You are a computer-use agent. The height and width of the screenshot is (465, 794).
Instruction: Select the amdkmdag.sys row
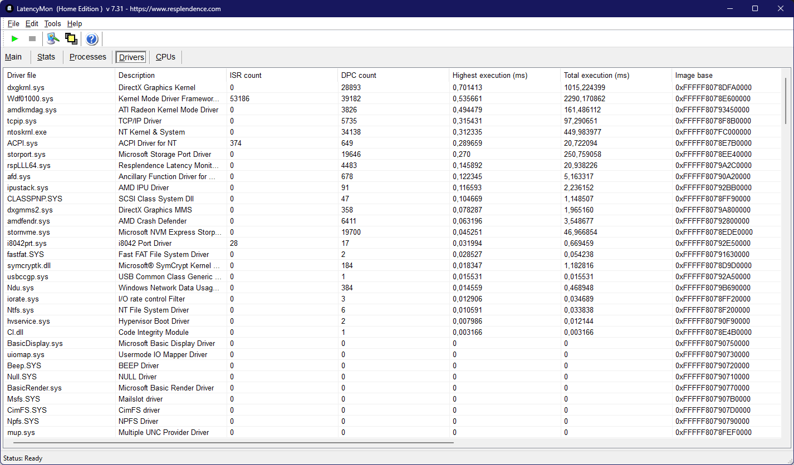(32, 110)
